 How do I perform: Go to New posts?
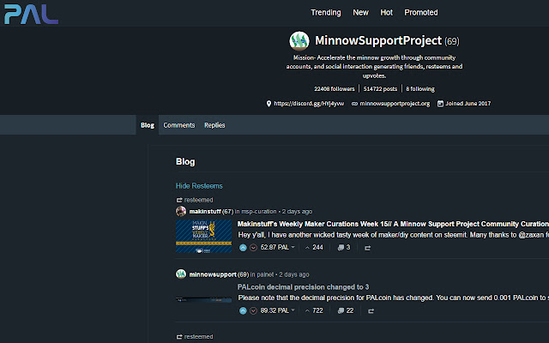coord(360,13)
